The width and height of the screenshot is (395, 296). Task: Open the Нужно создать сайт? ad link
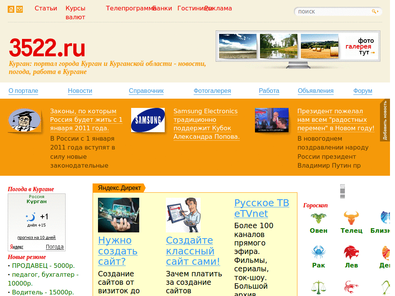coord(118,251)
